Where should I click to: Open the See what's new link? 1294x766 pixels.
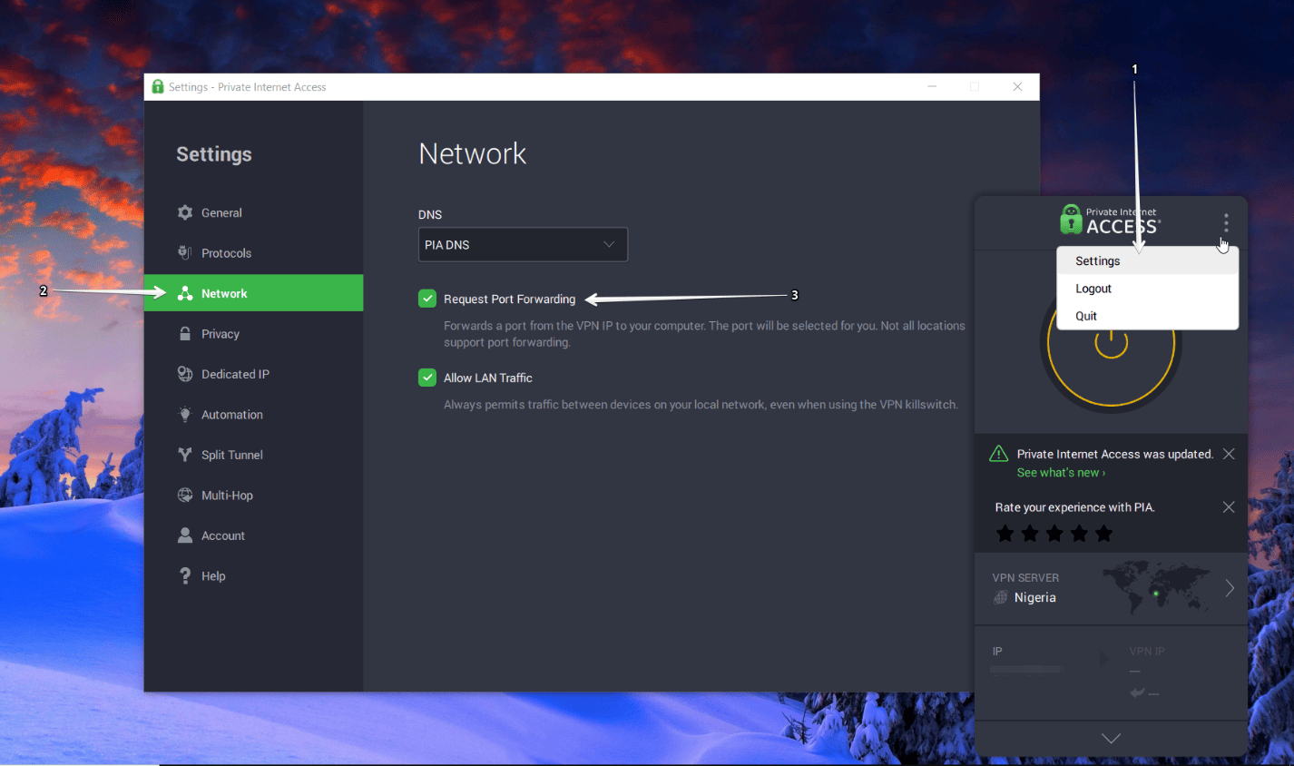pos(1061,473)
